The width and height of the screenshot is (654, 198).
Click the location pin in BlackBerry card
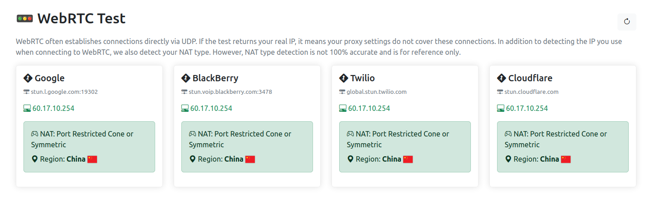click(x=192, y=159)
